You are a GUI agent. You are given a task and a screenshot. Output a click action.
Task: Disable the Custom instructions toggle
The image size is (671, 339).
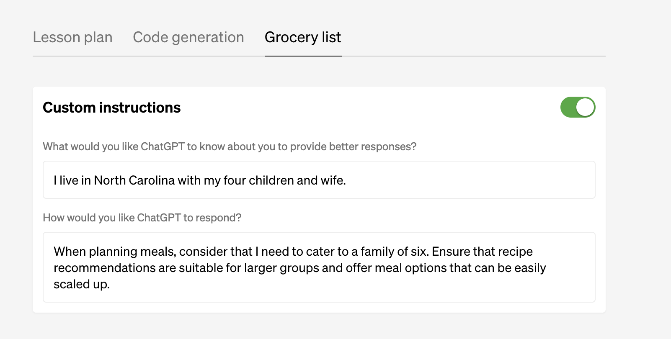tap(578, 107)
